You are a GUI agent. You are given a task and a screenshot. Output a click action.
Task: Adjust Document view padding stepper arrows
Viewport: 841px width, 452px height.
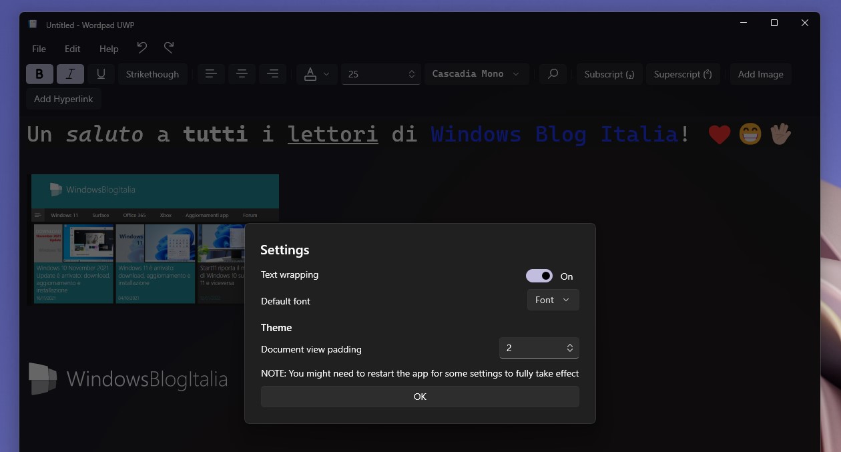pyautogui.click(x=570, y=348)
